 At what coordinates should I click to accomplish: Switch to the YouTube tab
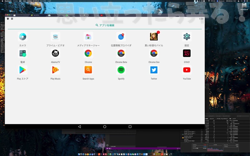107,15
